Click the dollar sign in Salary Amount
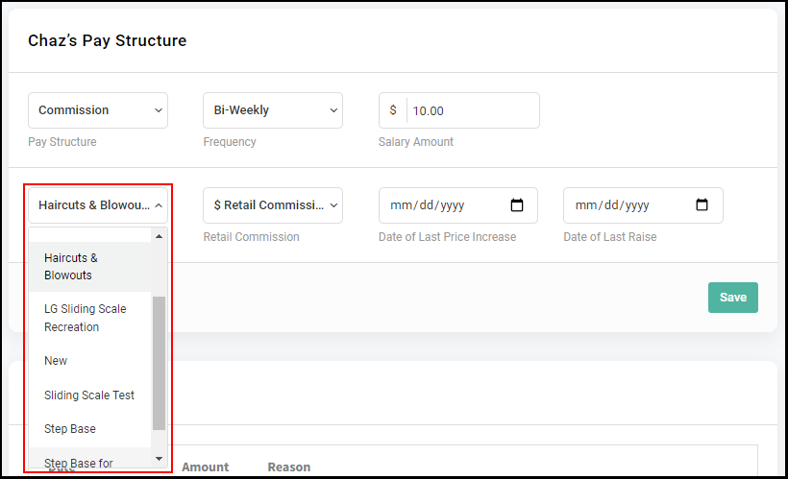 pos(393,110)
